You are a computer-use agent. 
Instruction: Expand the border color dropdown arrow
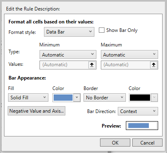click(x=154, y=97)
